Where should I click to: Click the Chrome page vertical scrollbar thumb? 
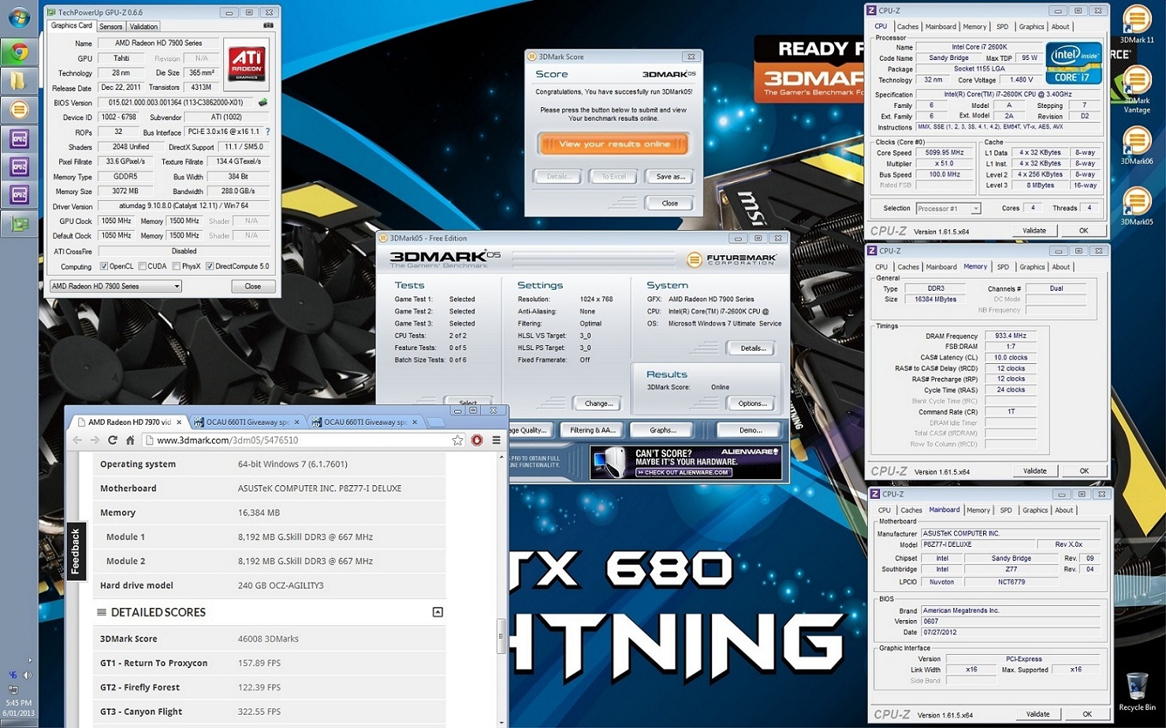click(x=501, y=637)
